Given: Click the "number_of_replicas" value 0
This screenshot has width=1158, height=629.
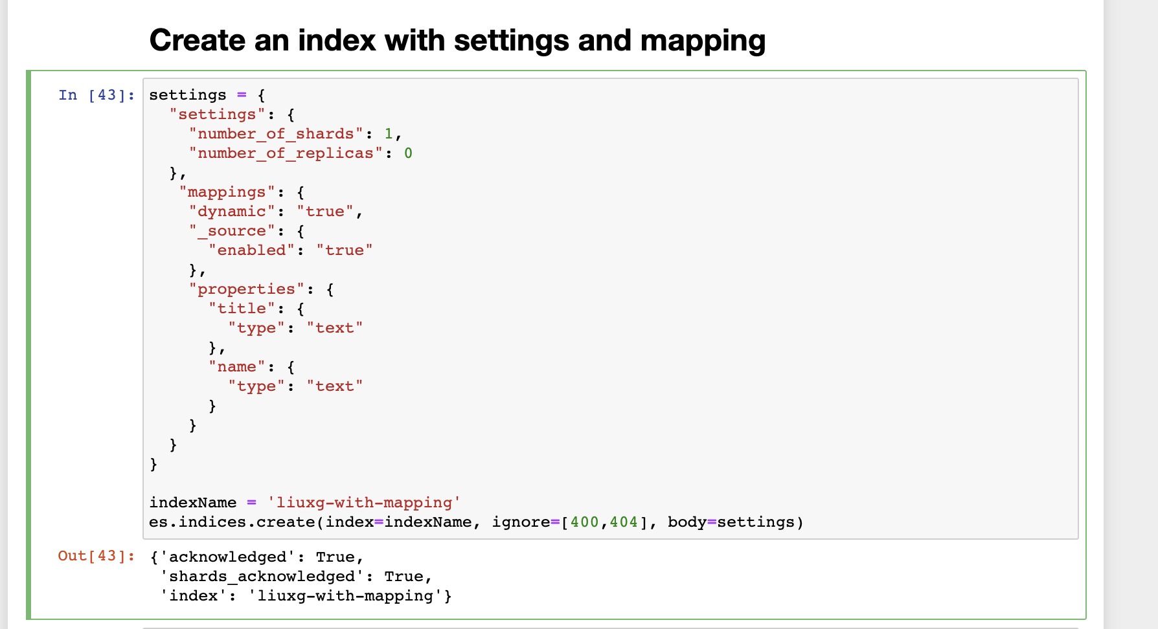Looking at the screenshot, I should (408, 153).
